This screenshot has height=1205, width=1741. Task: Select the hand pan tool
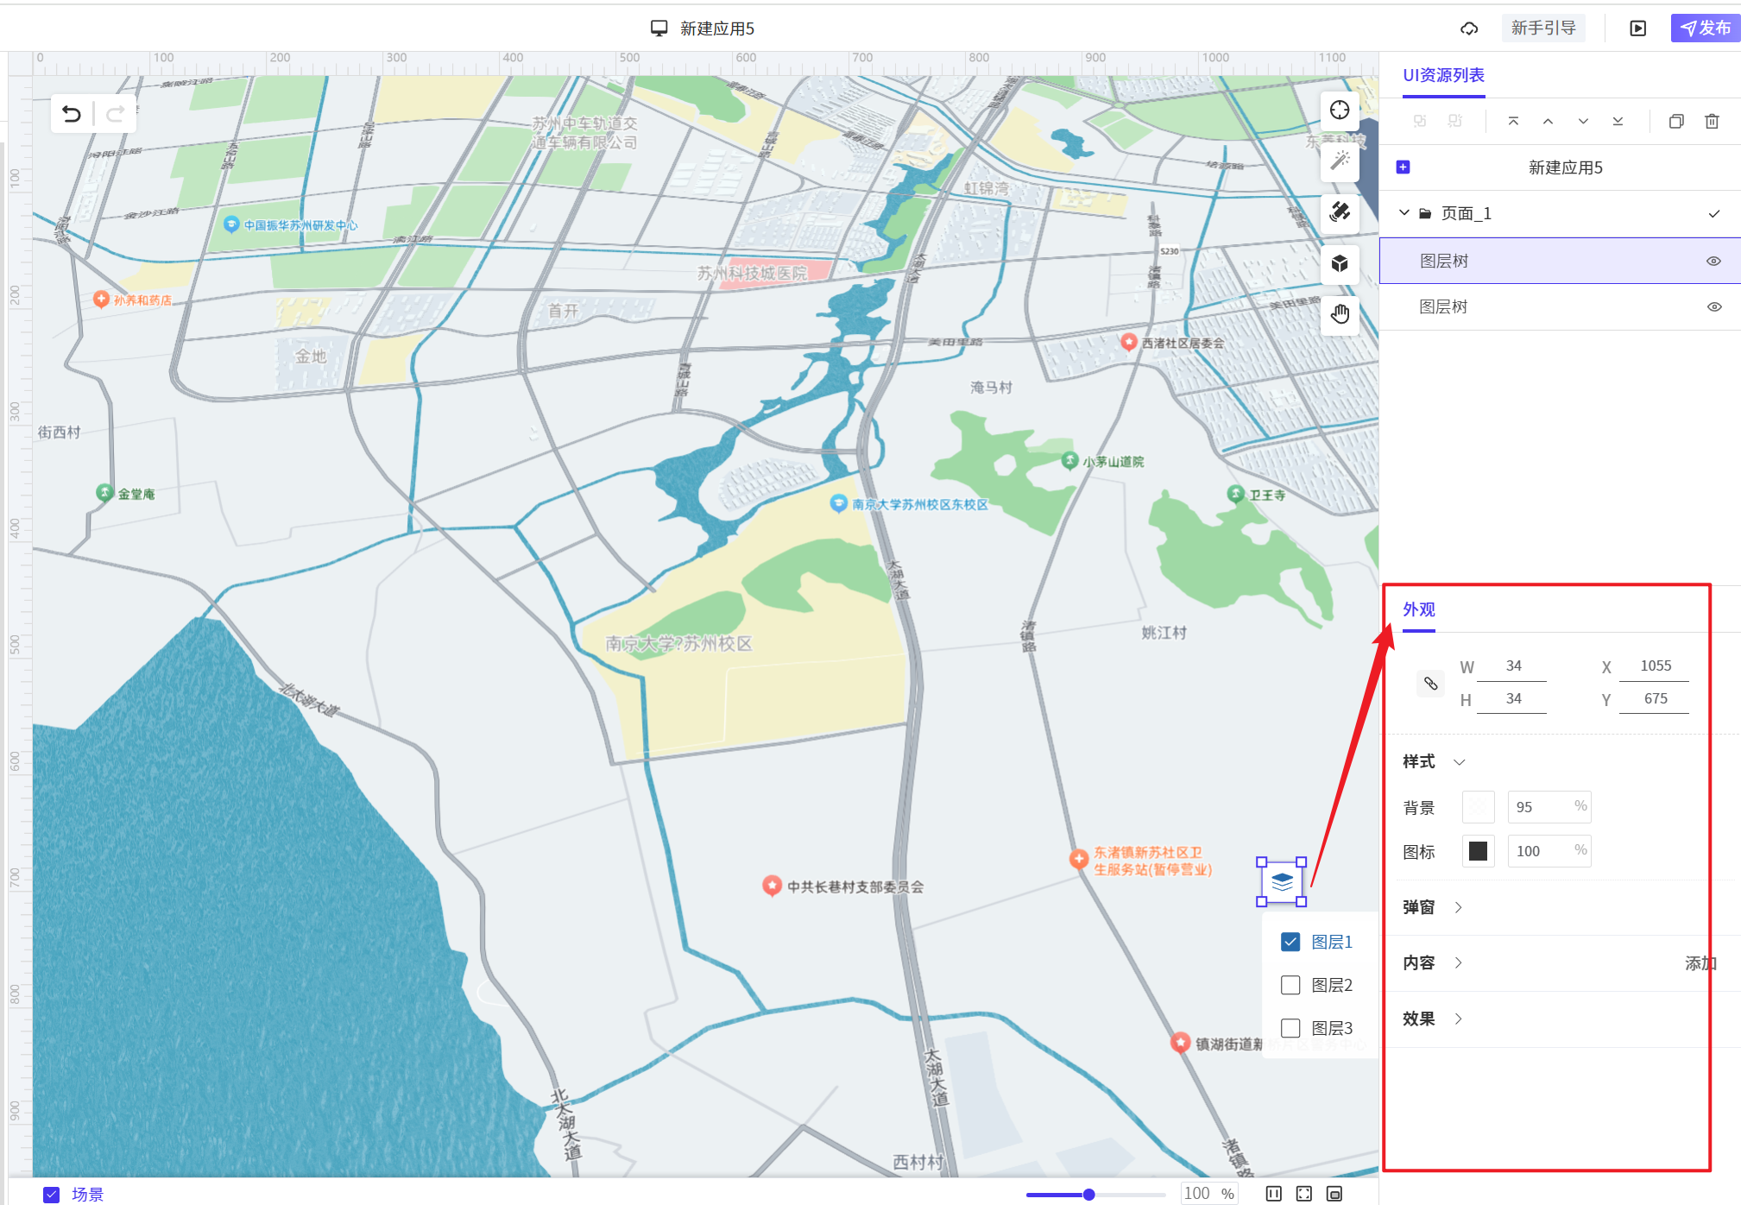tap(1340, 314)
